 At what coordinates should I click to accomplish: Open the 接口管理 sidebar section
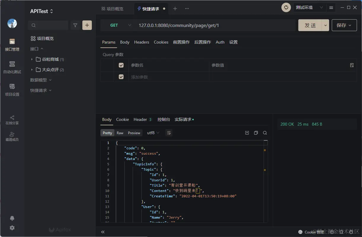12,44
